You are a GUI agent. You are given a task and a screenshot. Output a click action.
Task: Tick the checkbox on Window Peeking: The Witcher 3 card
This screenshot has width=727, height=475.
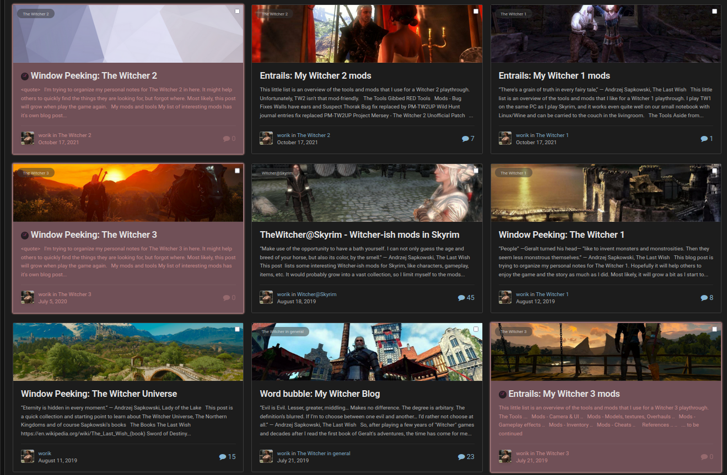click(x=237, y=171)
